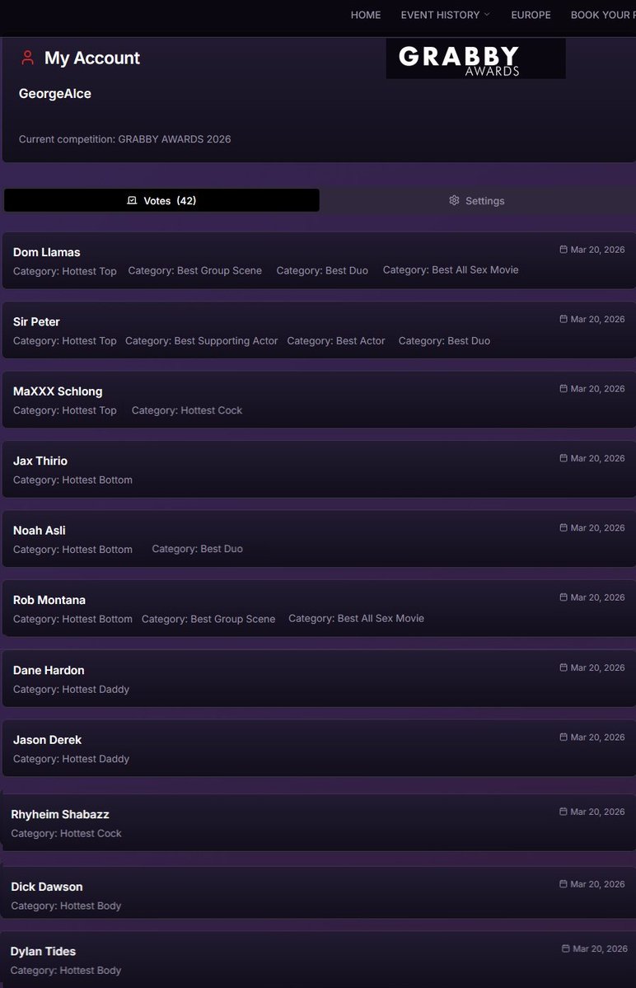Click the calendar icon in Sir Peter row
Screen dimensions: 636x988
(x=564, y=319)
